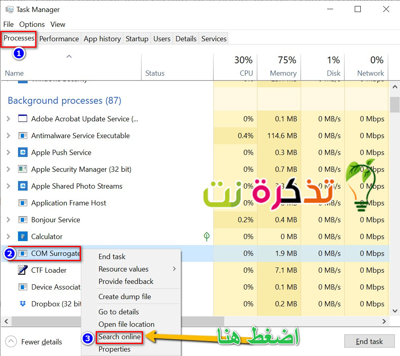Open the Resource values submenu arrow
This screenshot has height=356, width=400.
[x=175, y=269]
